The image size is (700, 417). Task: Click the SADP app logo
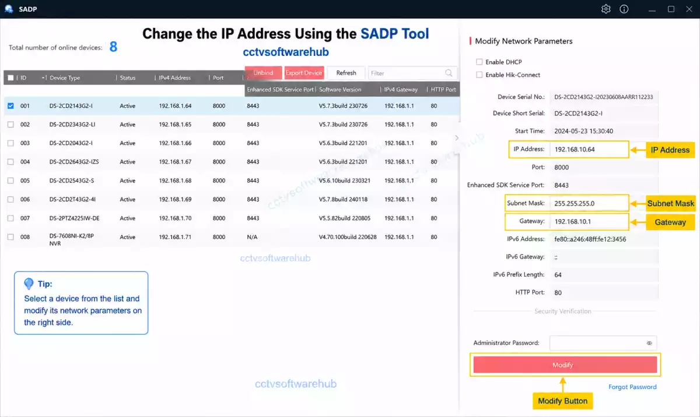click(x=9, y=9)
